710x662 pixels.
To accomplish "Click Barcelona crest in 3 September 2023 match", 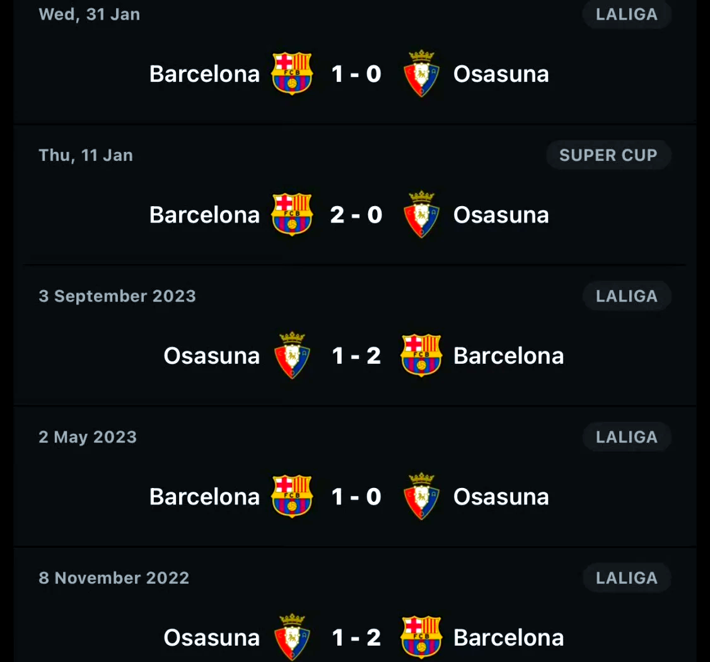I will tap(421, 356).
